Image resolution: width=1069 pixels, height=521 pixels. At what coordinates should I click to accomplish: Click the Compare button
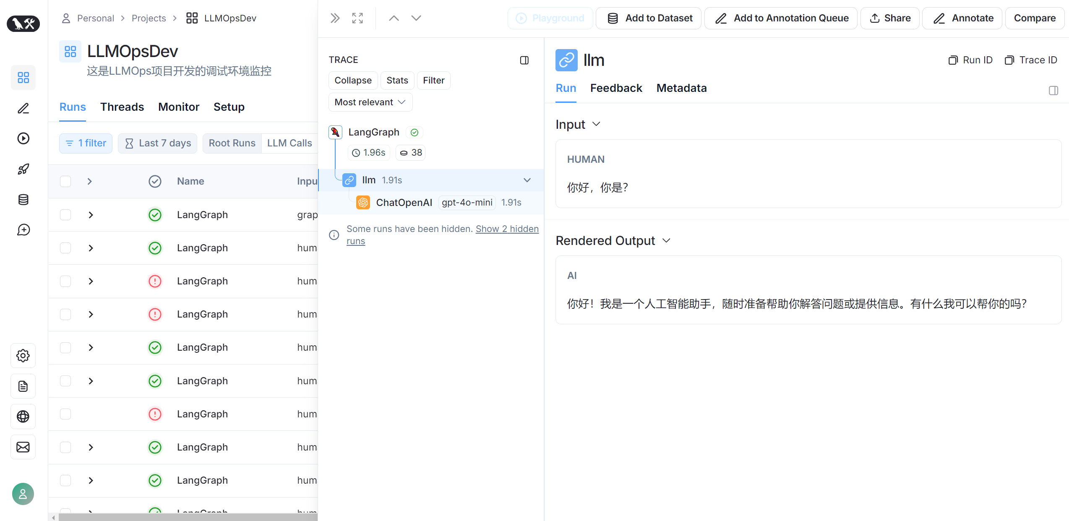[1035, 18]
